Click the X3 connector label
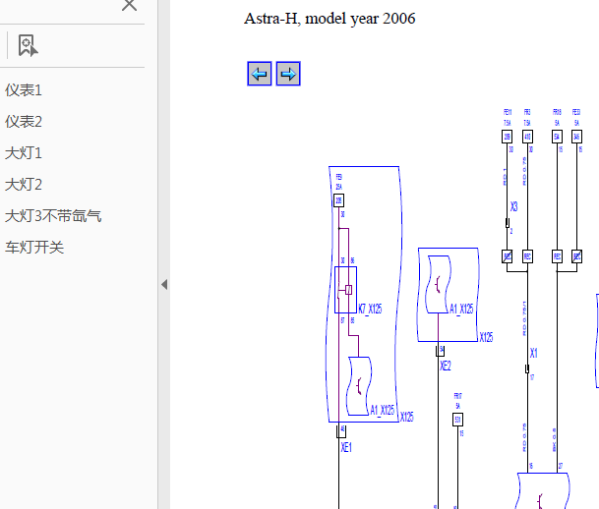Screen dimensions: 599x509 point(513,207)
